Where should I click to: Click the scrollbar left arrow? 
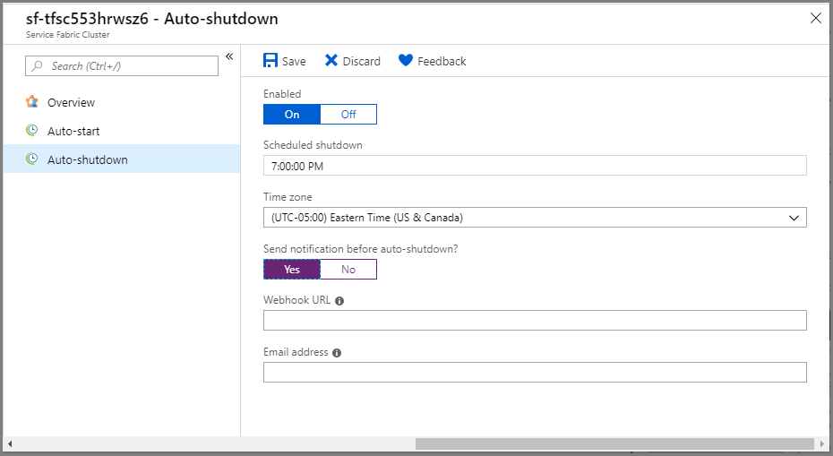coord(10,443)
